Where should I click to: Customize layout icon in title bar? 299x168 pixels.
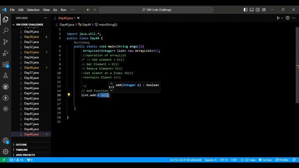click(x=264, y=10)
